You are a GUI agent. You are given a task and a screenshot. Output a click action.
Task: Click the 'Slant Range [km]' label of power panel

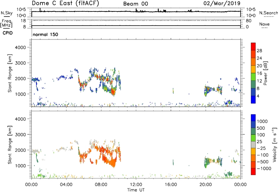(x=10, y=73)
